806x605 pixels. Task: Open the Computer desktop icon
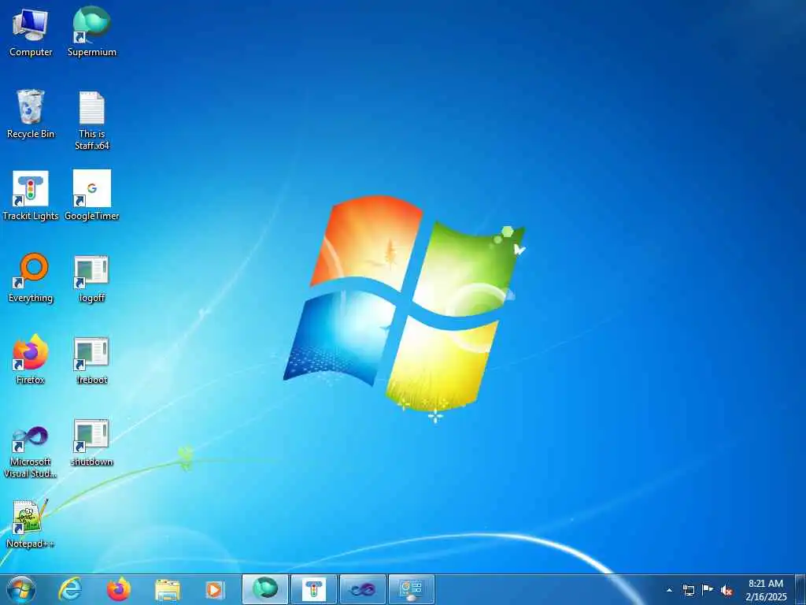pos(31,32)
